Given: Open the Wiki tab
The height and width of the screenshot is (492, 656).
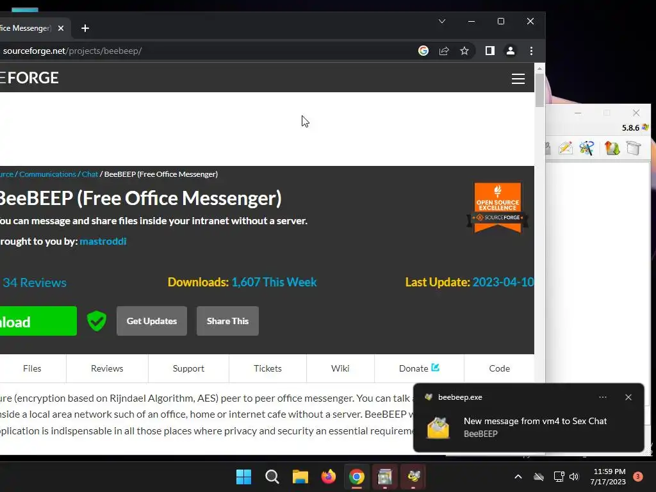Looking at the screenshot, I should point(340,368).
